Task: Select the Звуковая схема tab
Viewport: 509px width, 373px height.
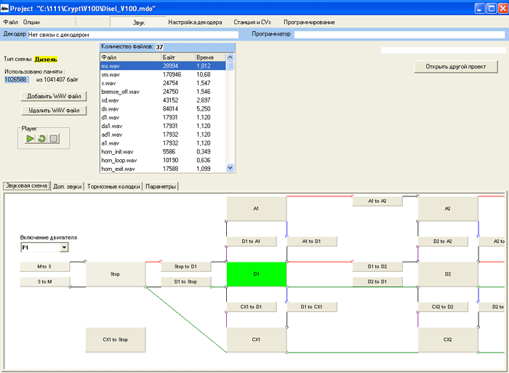Action: point(27,185)
